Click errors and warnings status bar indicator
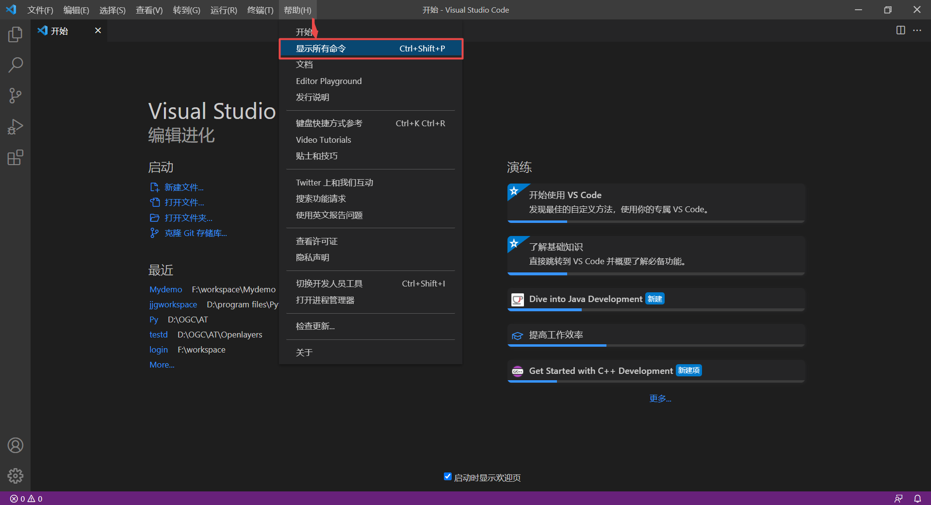Viewport: 931px width, 505px height. tap(26, 499)
